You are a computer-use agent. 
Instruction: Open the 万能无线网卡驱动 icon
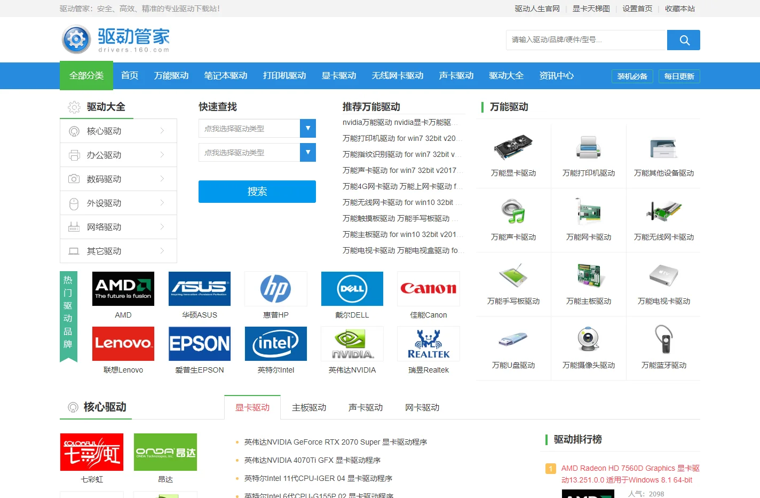tap(664, 211)
